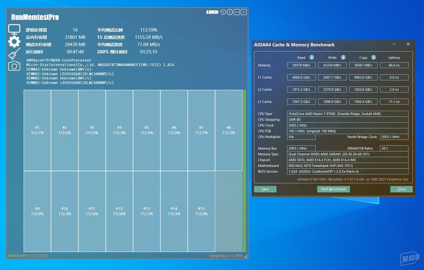Screen dimensions: 424x270
Task: Click the run time value 00:47:48
Action: click(75, 52)
